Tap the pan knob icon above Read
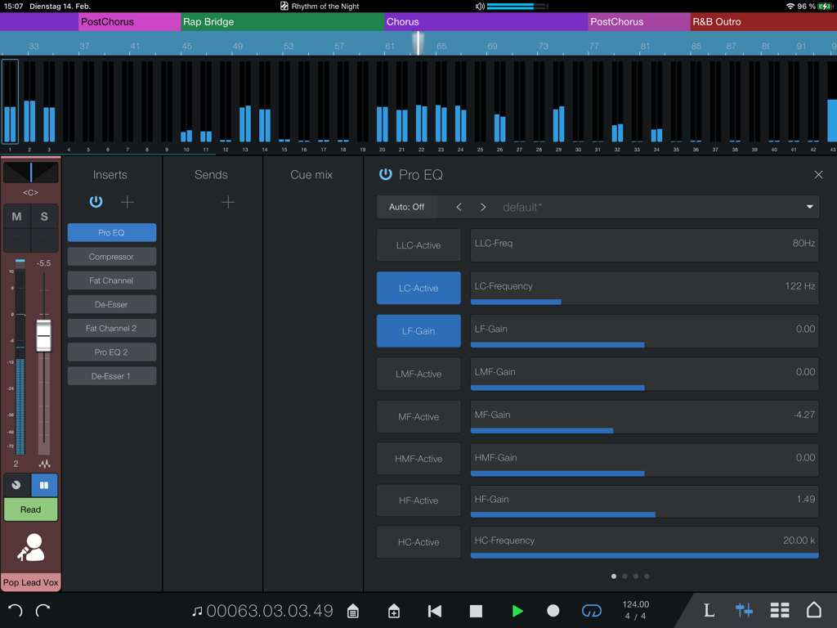 (17, 485)
